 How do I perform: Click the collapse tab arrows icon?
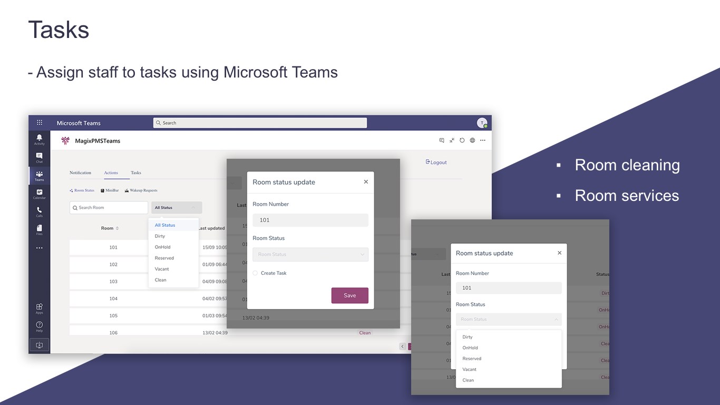coord(452,140)
